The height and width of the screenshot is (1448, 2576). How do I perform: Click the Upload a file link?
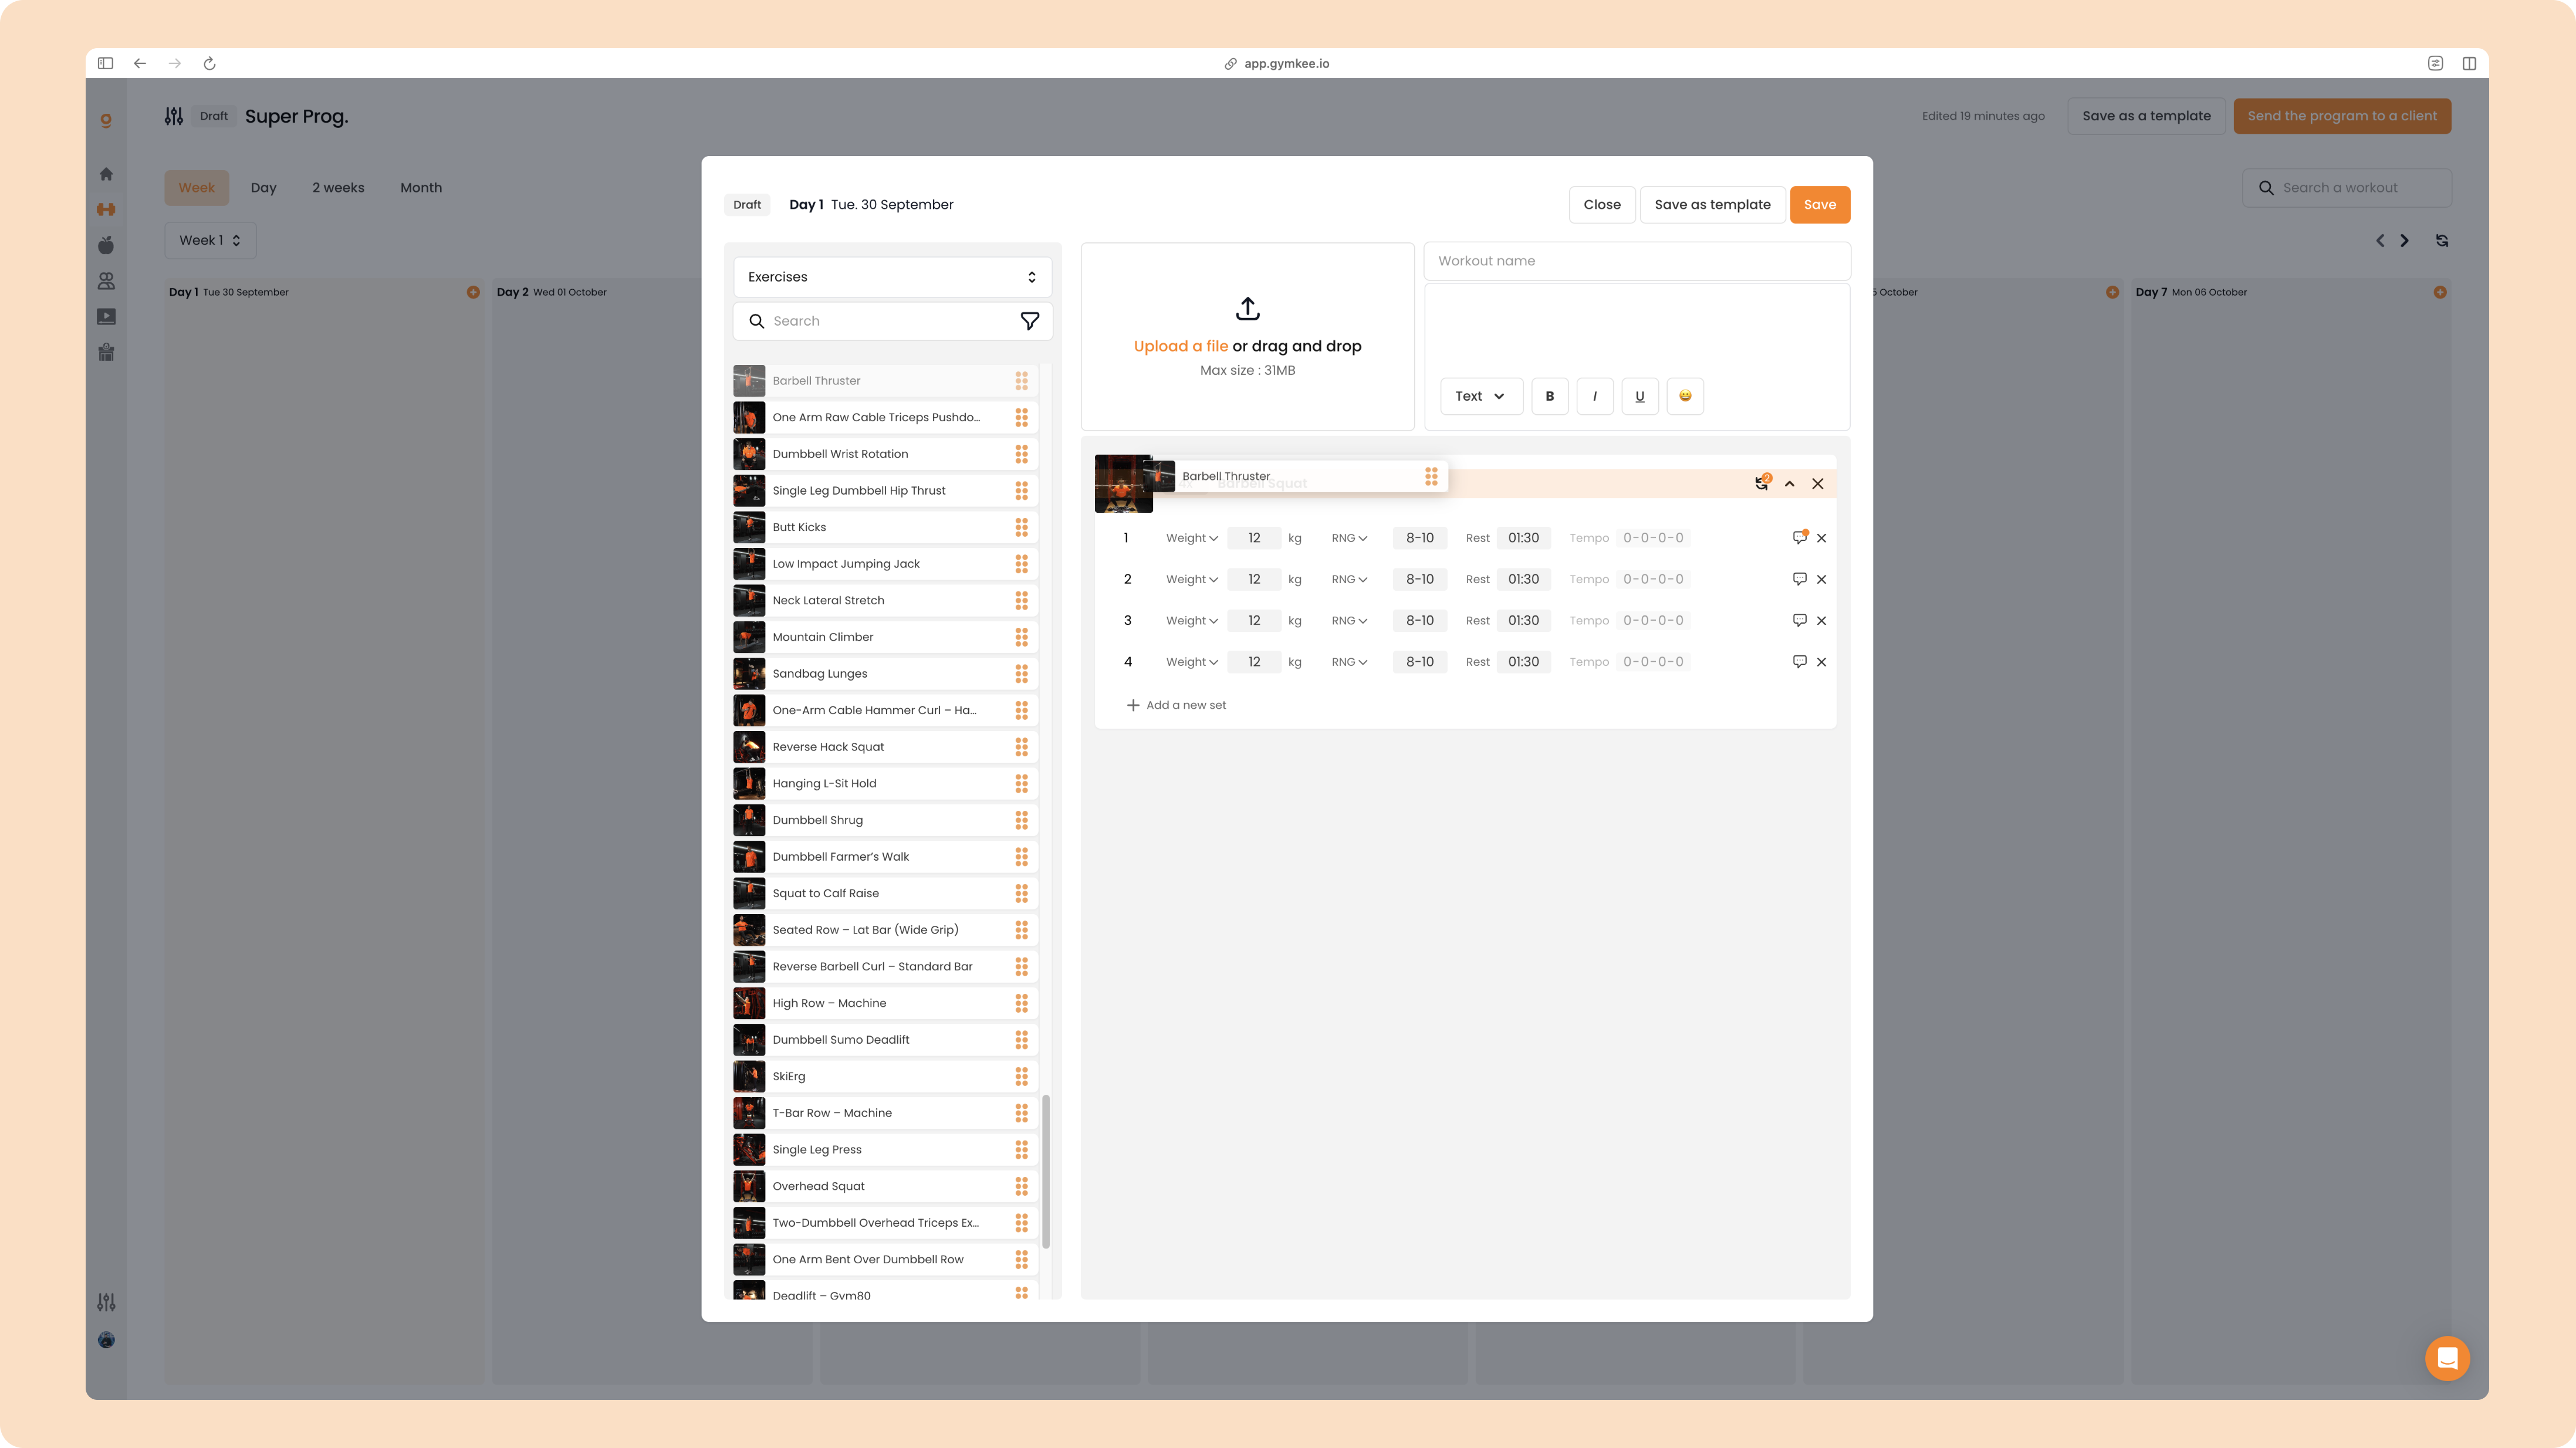pos(1180,346)
